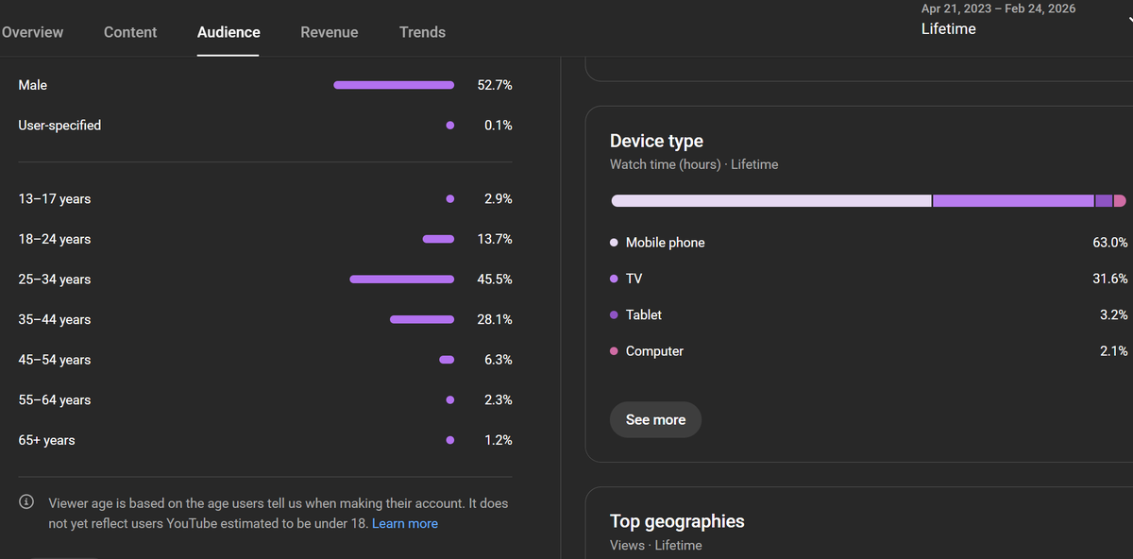Select the 'Male' gender label
The width and height of the screenshot is (1133, 559).
[x=32, y=85]
